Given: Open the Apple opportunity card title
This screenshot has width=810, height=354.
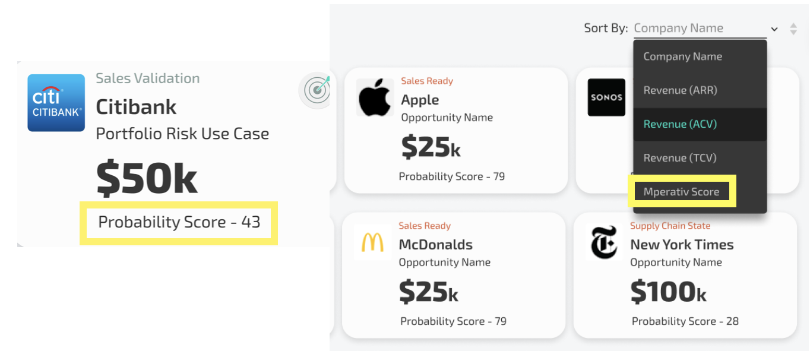Looking at the screenshot, I should coord(420,100).
